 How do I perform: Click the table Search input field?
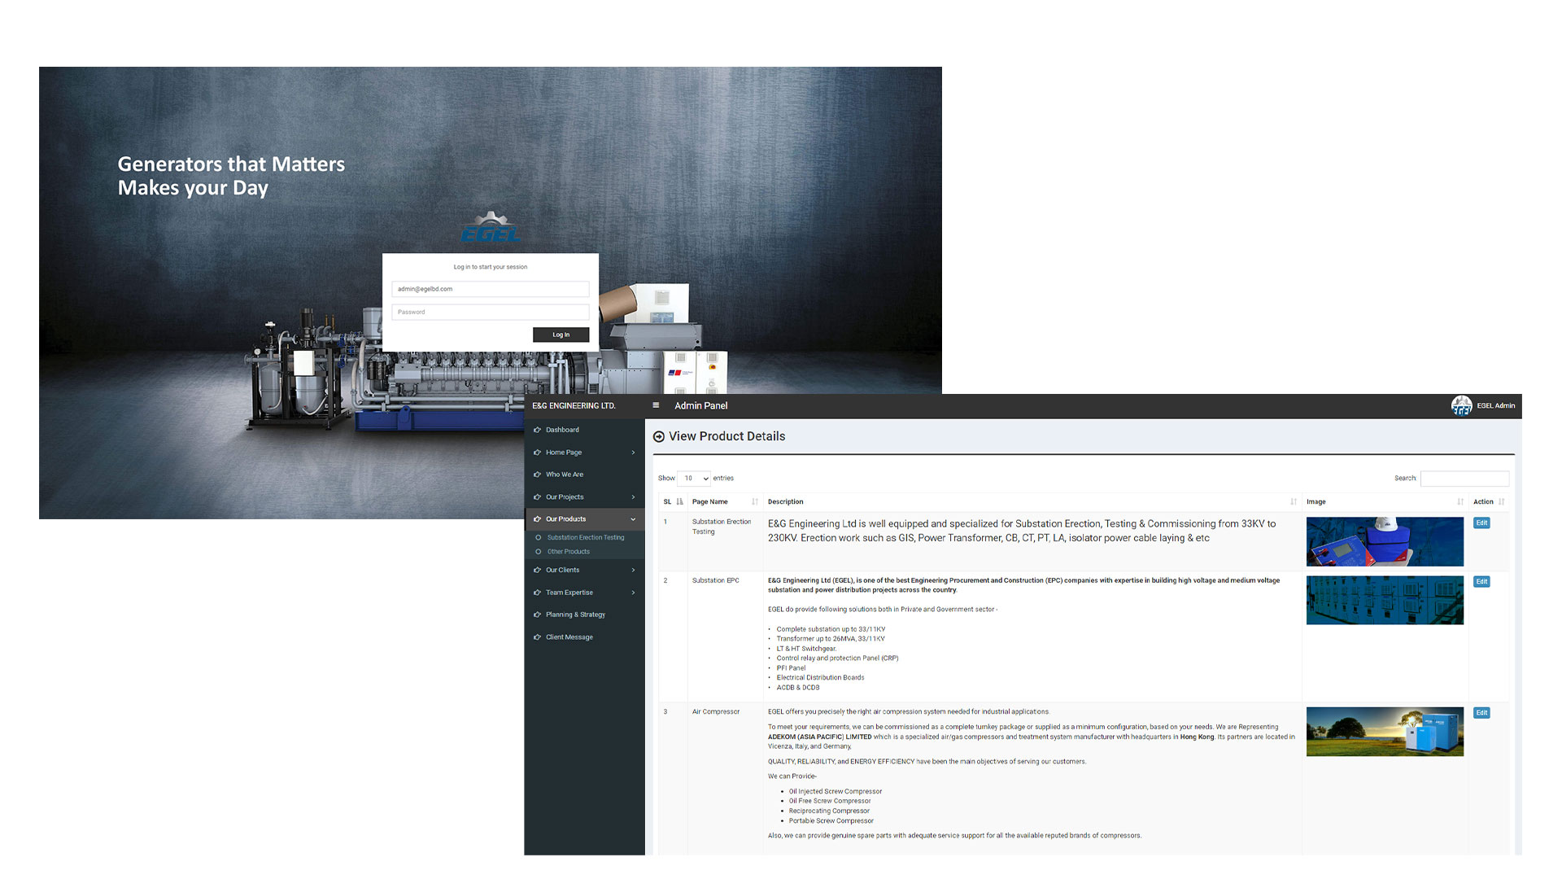1464,479
